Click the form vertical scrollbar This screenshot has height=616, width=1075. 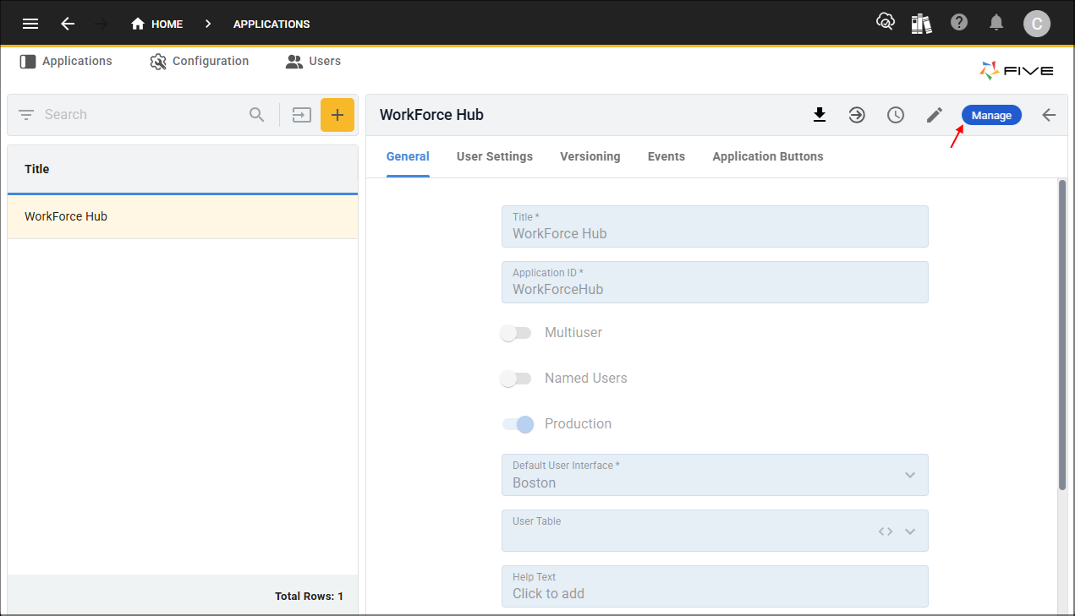coord(1062,335)
